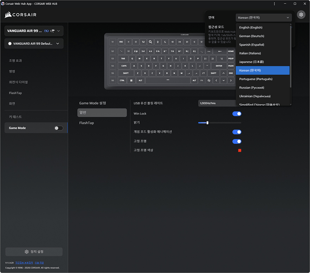Click the moon sleep key on keyboard

click(165, 42)
